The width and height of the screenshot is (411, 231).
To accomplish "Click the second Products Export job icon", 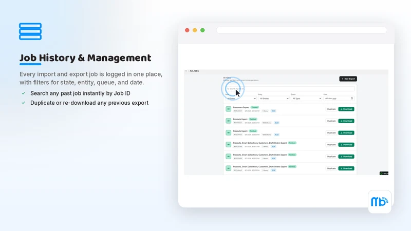I will click(x=229, y=133).
